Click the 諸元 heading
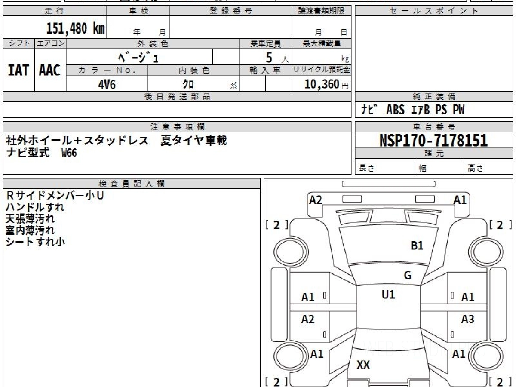The width and height of the screenshot is (516, 387). tap(434, 154)
